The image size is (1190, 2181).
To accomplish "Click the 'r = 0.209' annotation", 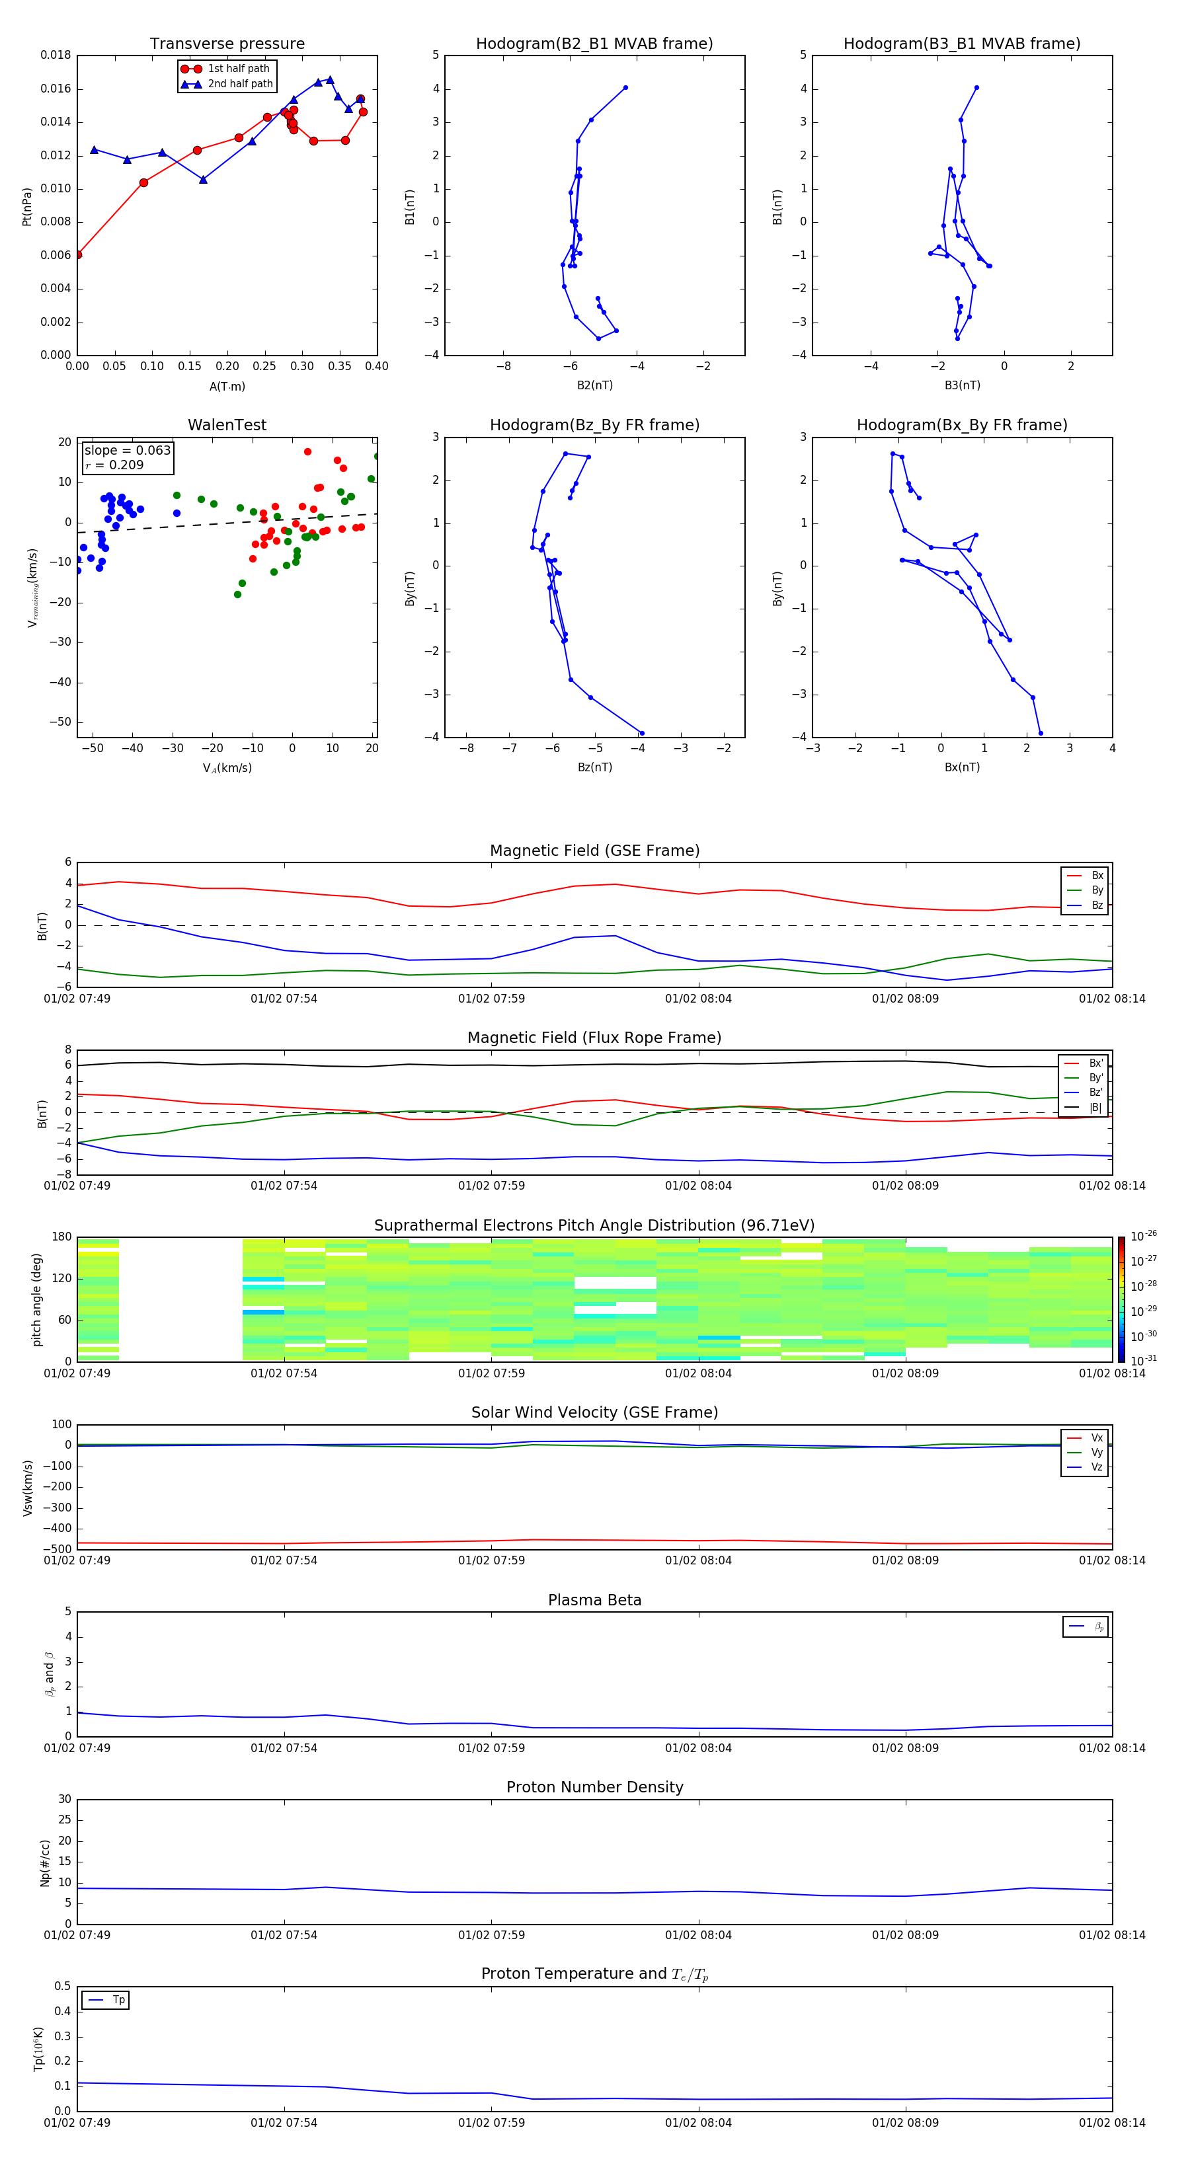I will coord(114,465).
